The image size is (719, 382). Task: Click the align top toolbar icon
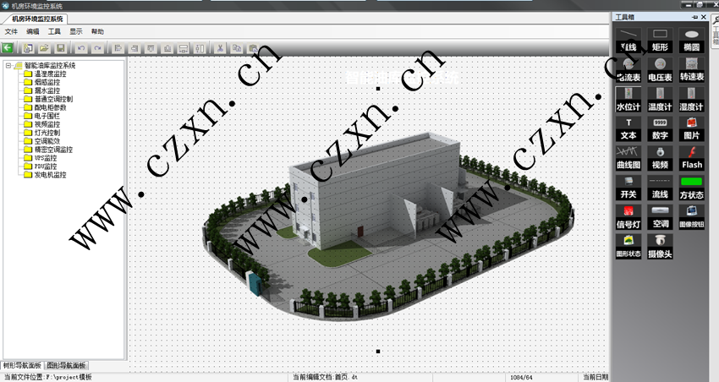pos(151,47)
